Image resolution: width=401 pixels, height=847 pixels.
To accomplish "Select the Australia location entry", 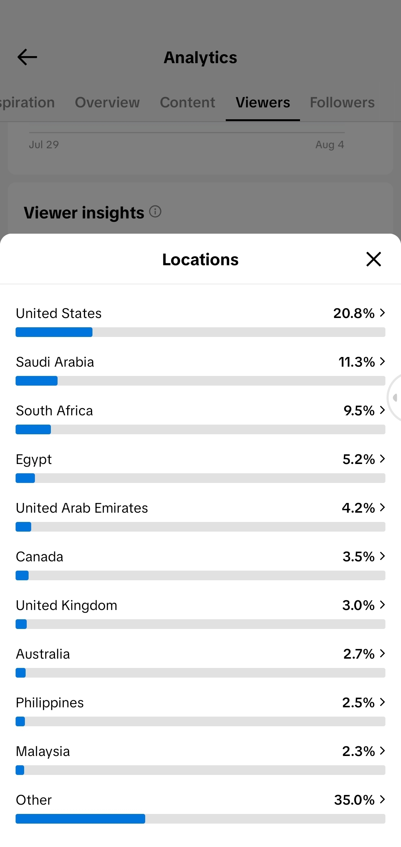I will coord(200,662).
